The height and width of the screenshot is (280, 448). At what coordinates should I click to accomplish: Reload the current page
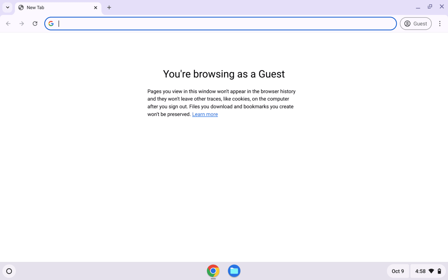point(35,24)
